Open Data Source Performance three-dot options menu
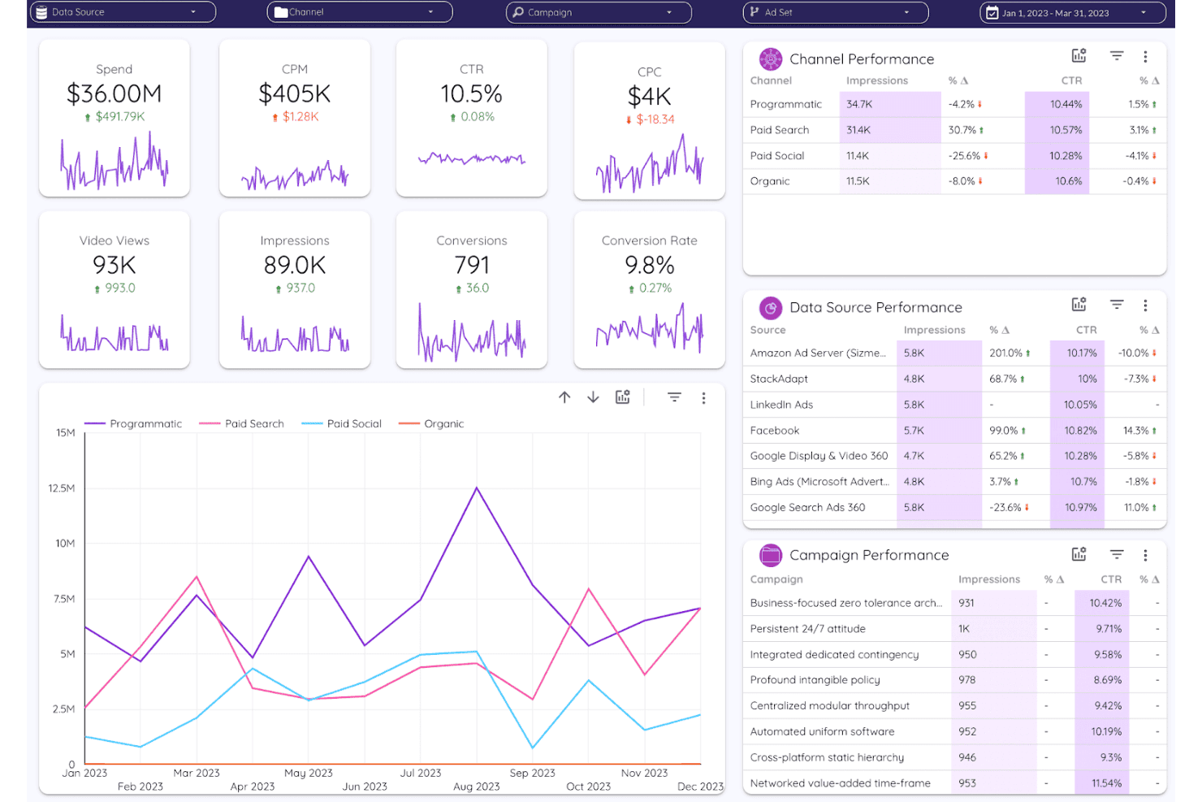This screenshot has width=1202, height=802. point(1146,306)
